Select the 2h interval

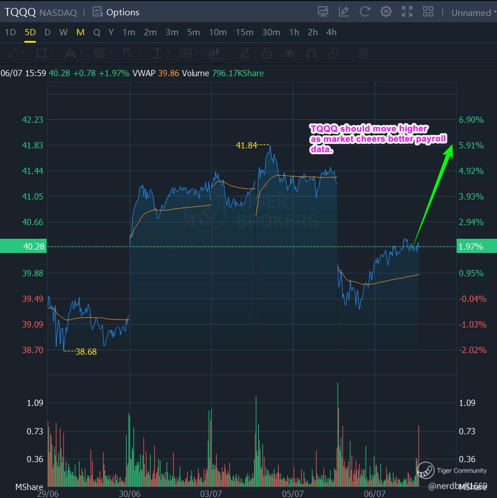(312, 32)
